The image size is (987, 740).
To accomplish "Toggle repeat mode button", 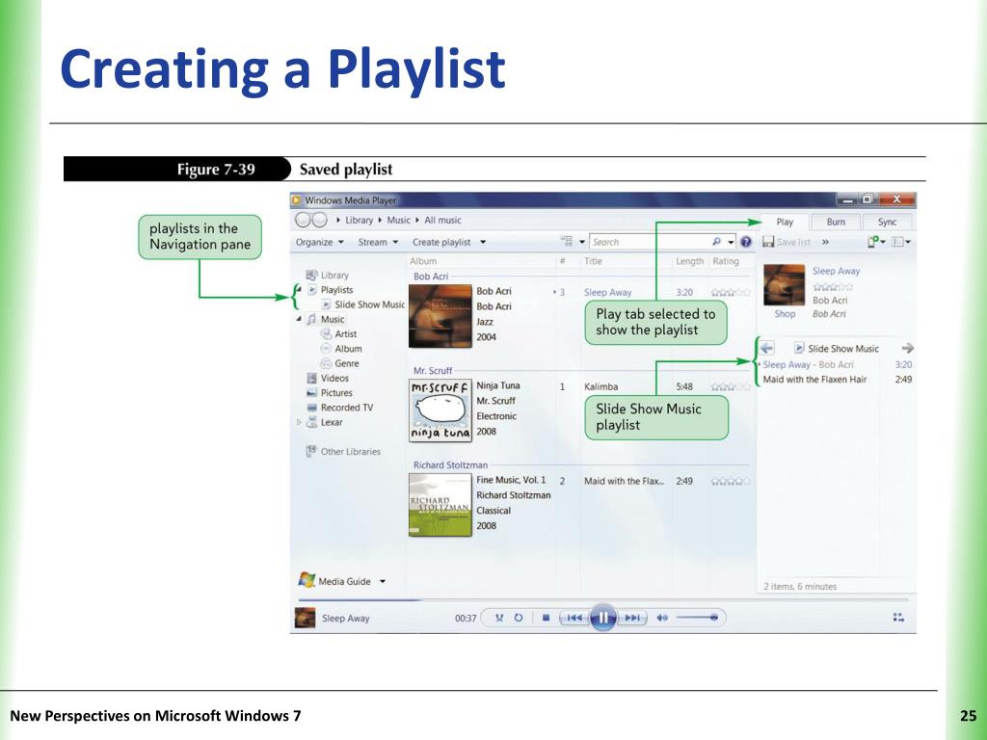I will tap(518, 618).
